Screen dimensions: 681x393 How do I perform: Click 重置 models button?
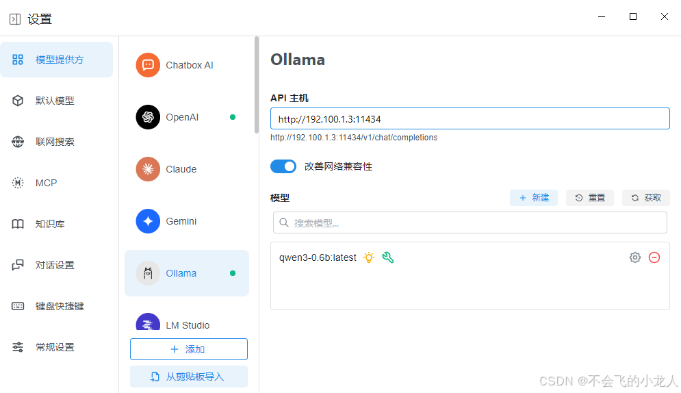590,198
